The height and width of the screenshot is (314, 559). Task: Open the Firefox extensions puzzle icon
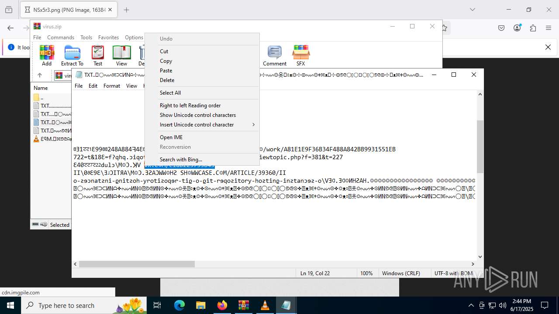click(x=533, y=28)
